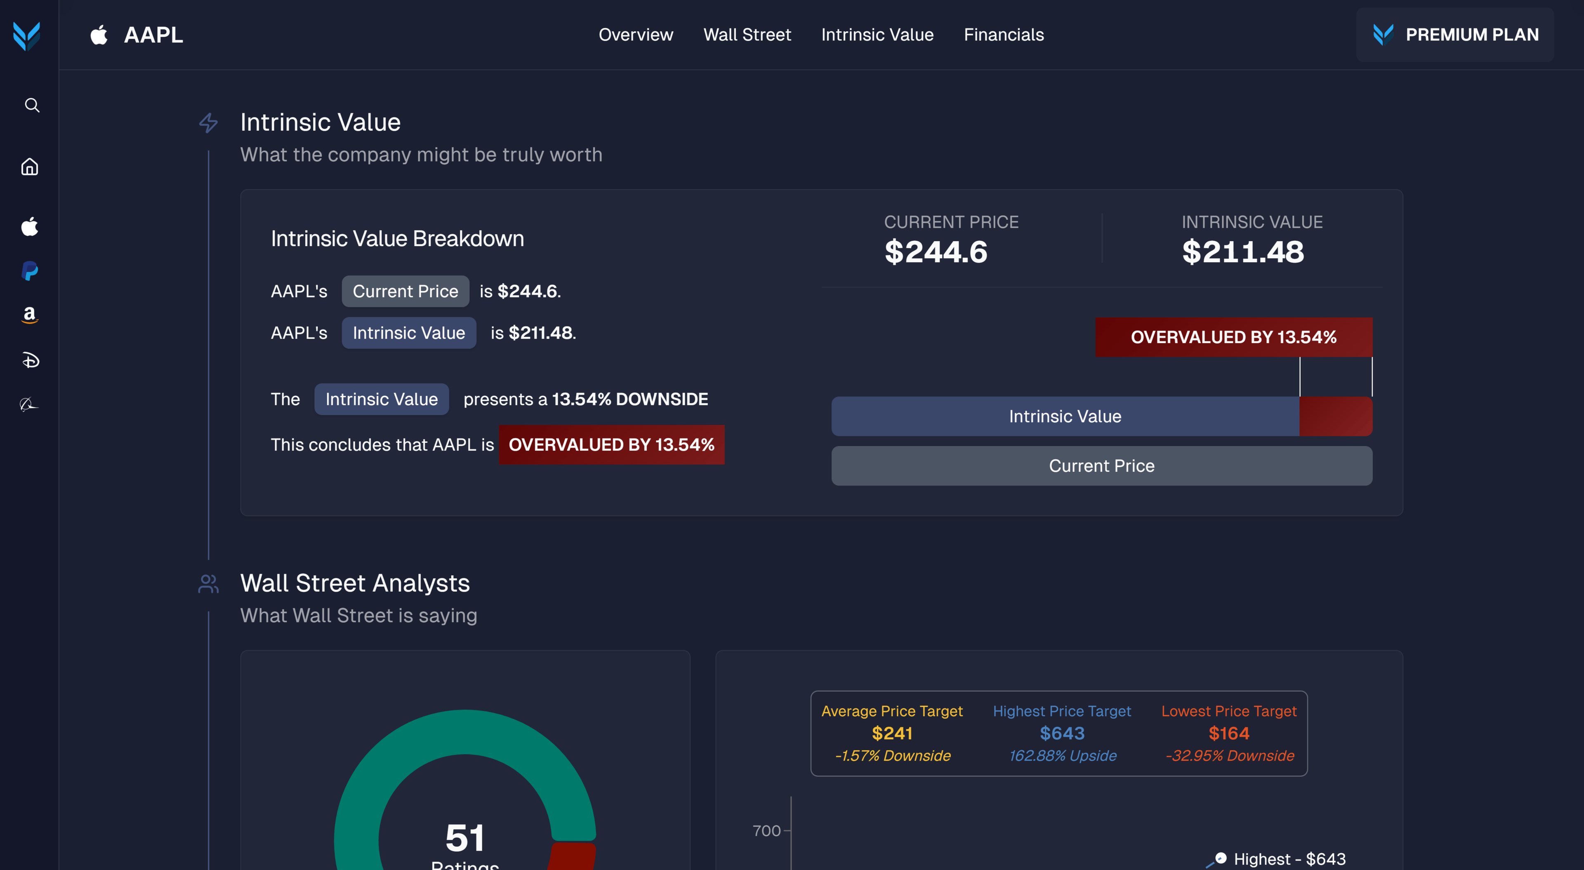Click the Premium Plan logo icon
The height and width of the screenshot is (870, 1584).
pos(1383,35)
